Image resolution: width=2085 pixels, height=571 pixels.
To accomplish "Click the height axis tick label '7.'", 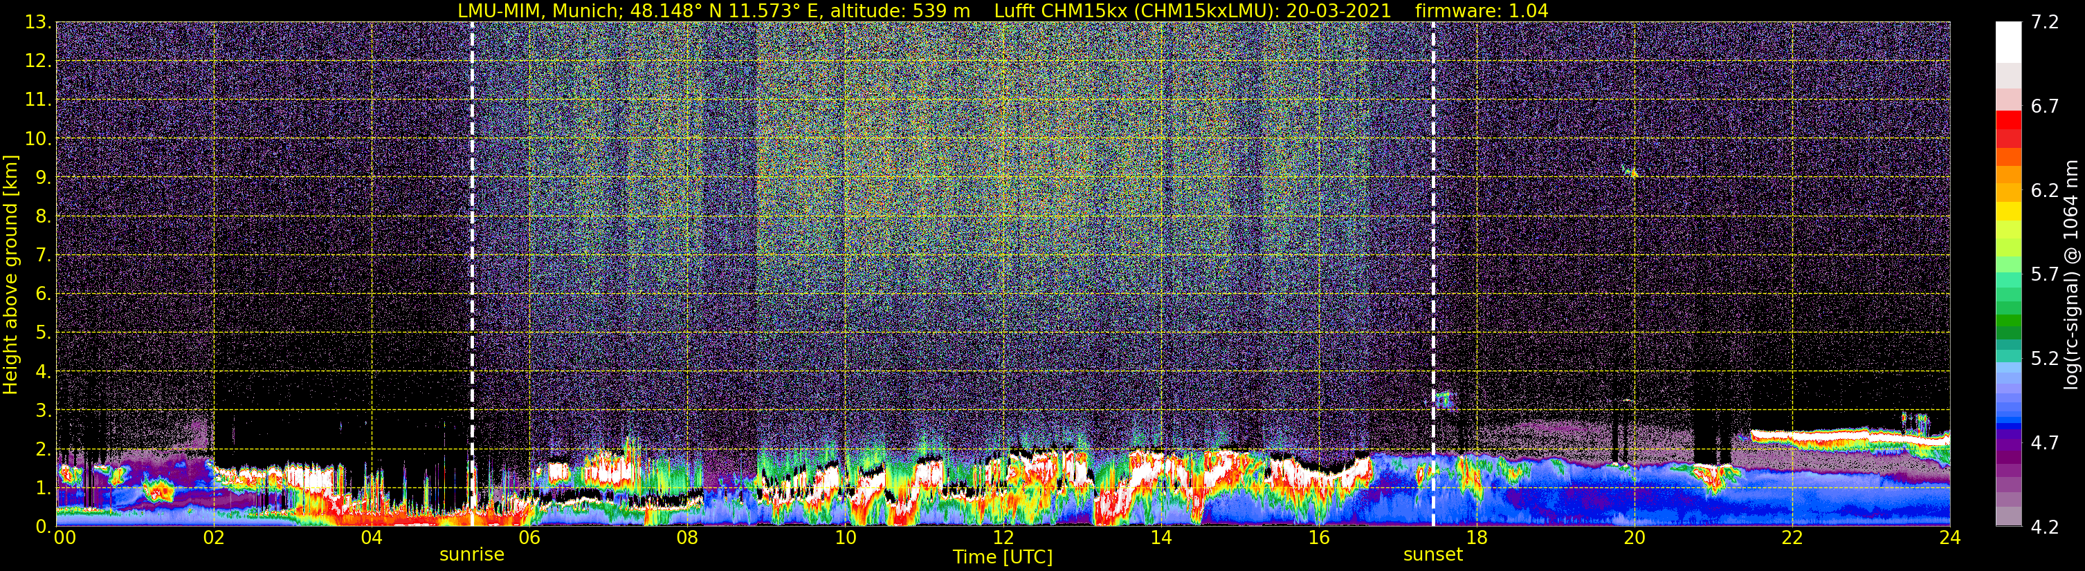I will (x=44, y=255).
